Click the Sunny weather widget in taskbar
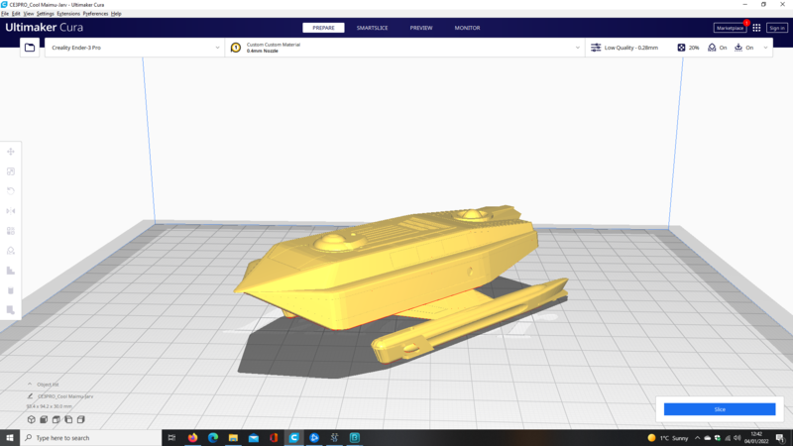 [668, 438]
